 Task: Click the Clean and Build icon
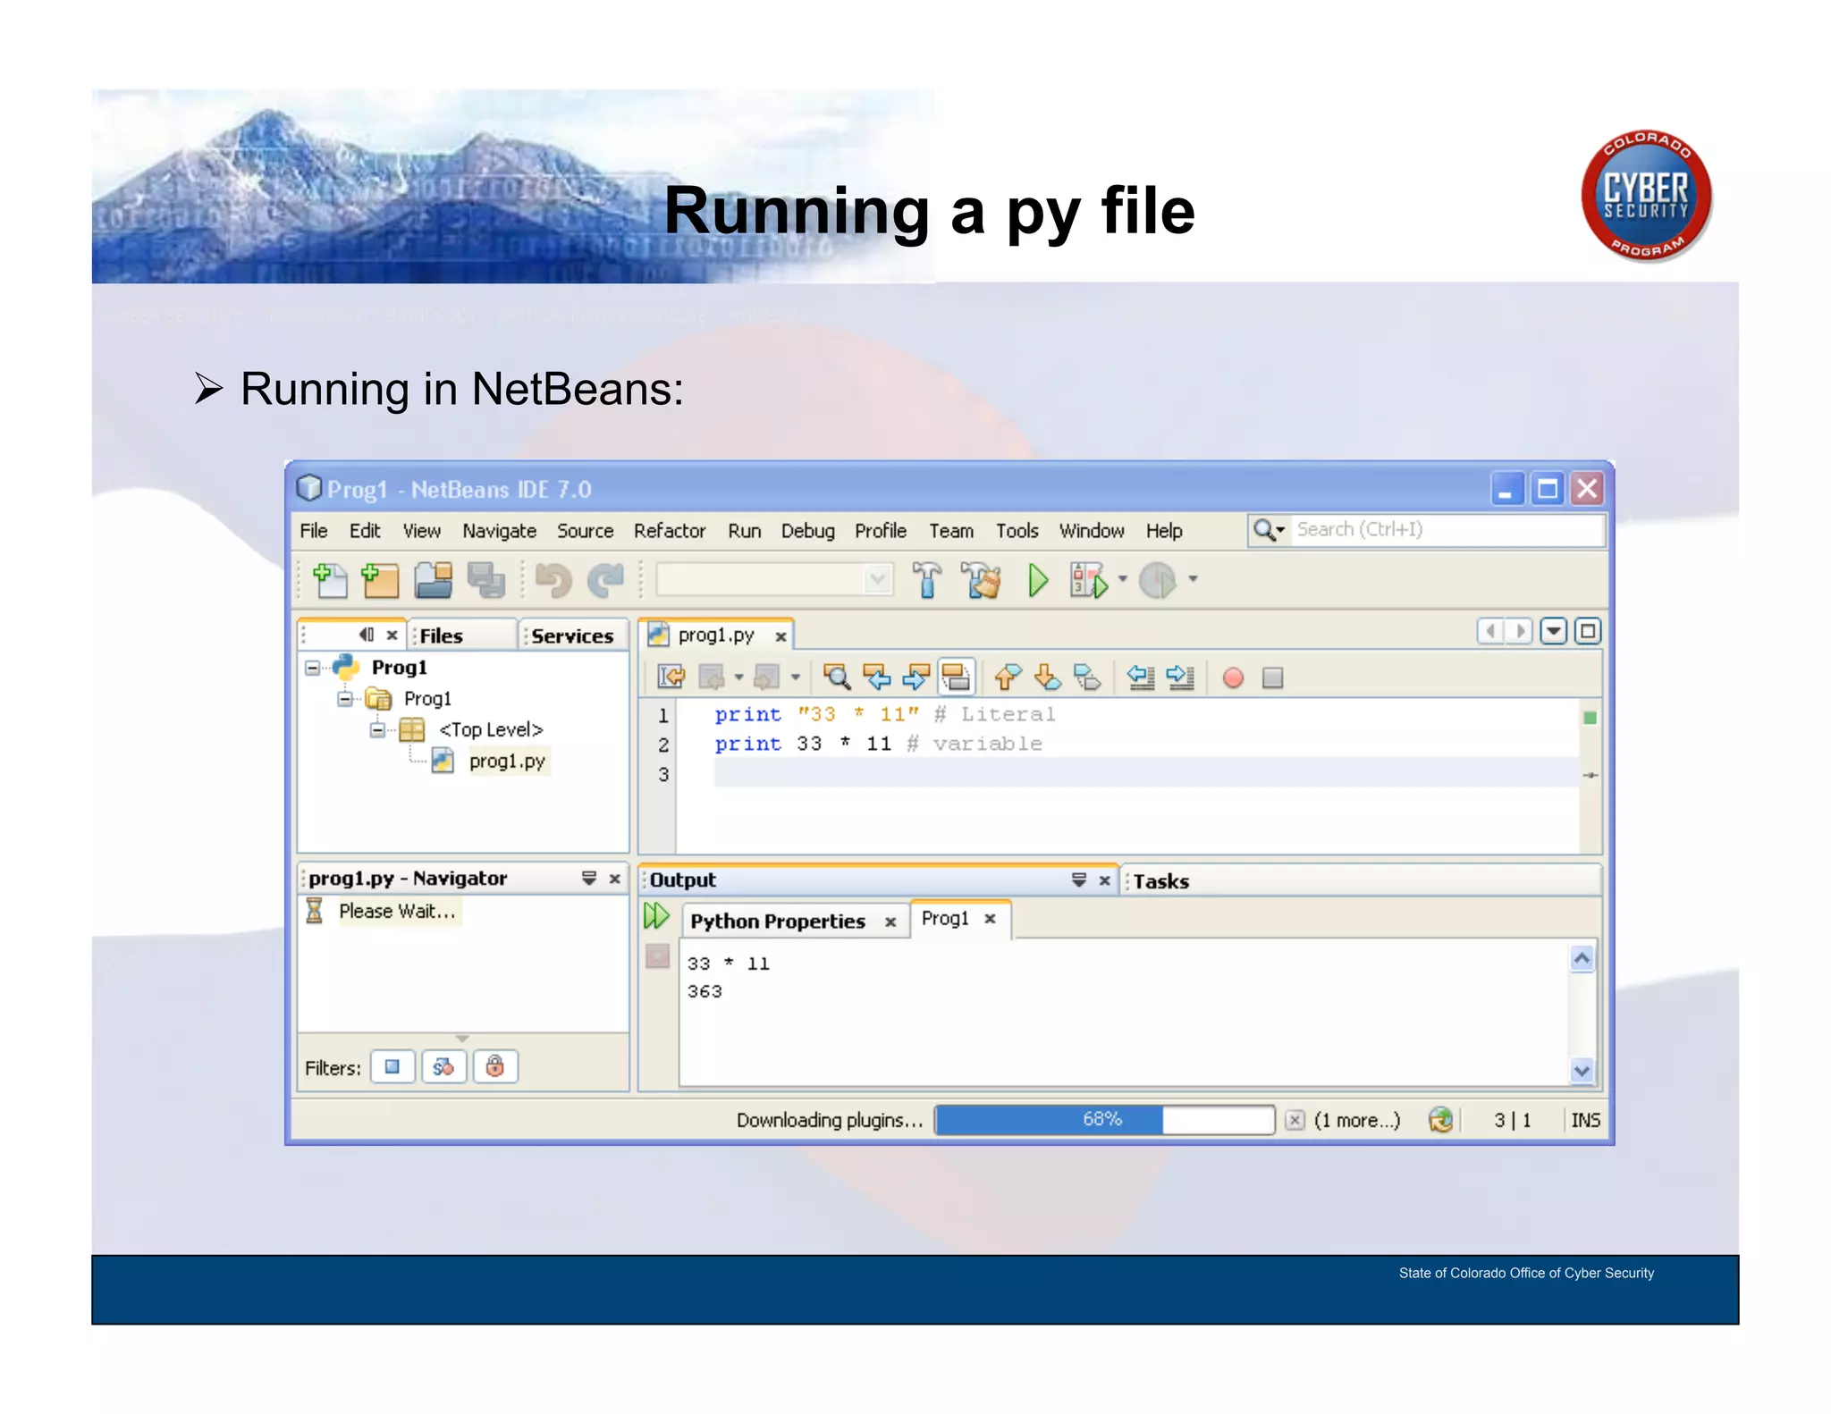(982, 580)
